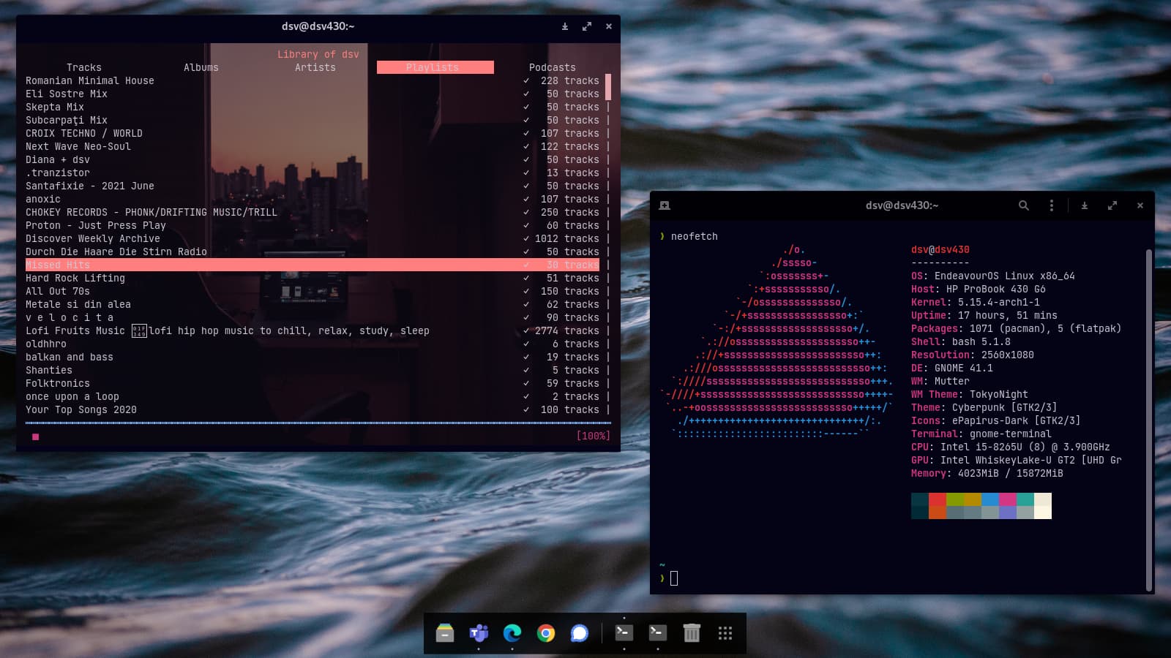This screenshot has width=1171, height=658.
Task: Click search icon in neofetch terminal header
Action: [1024, 205]
